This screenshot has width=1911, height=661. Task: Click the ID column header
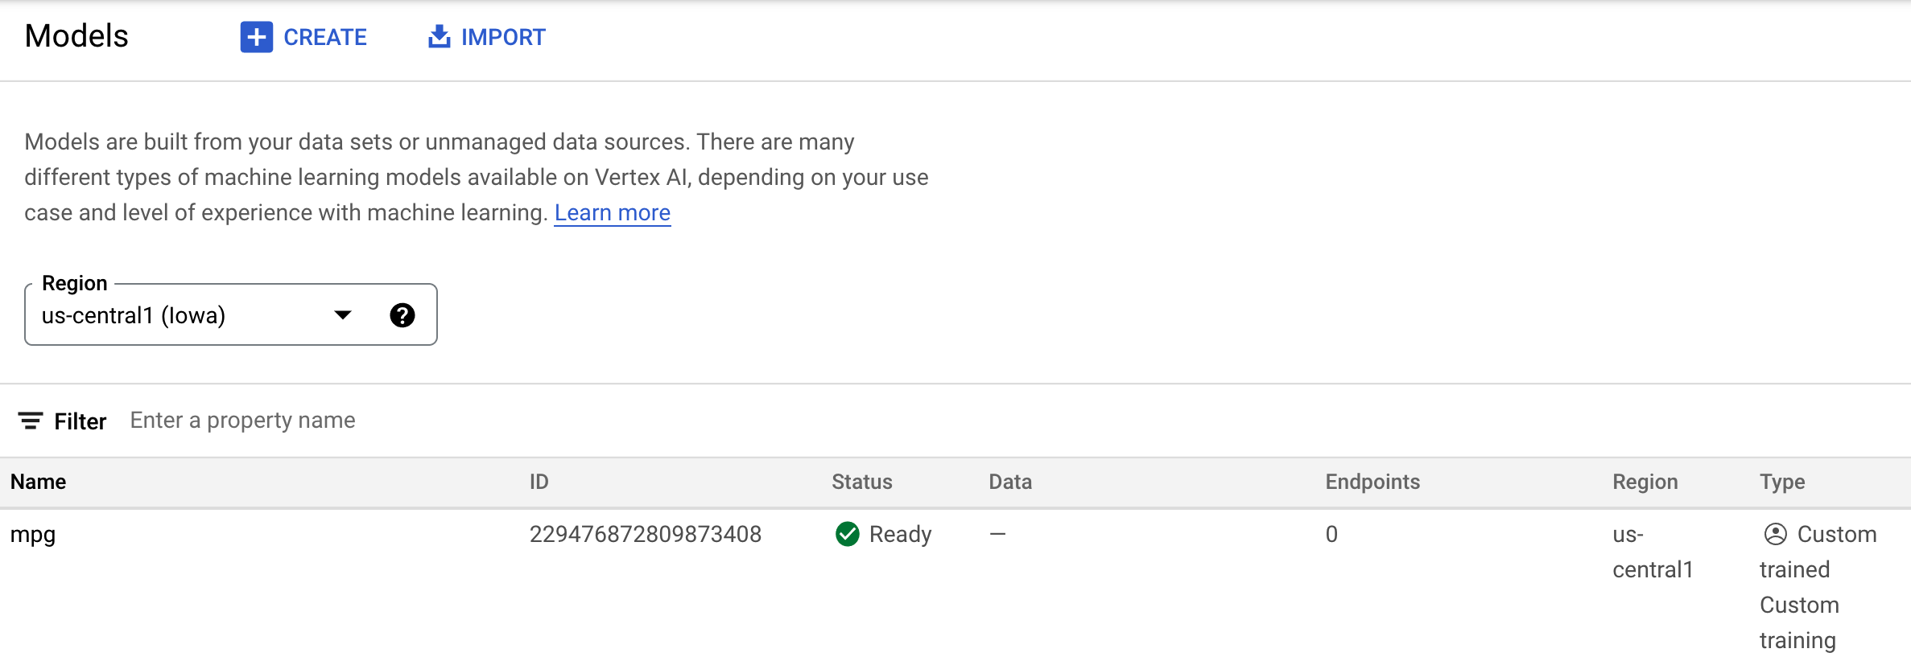point(539,482)
